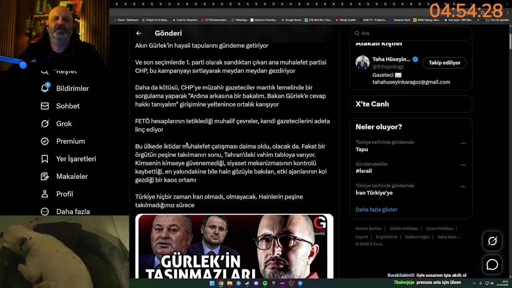Open Çerez Politikası footer link
Viewport: 512px width, 288px height.
[440, 228]
